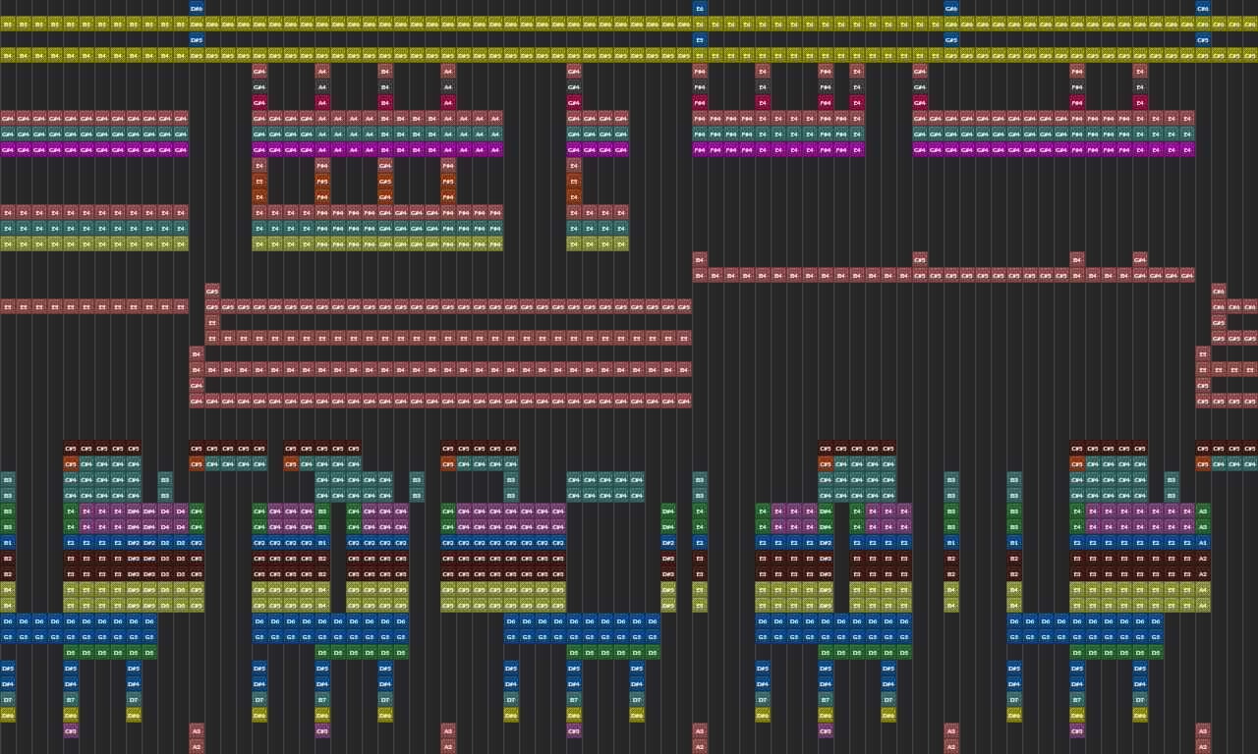Pick the blue A1 note block
Image resolution: width=1258 pixels, height=754 pixels.
pos(1203,542)
